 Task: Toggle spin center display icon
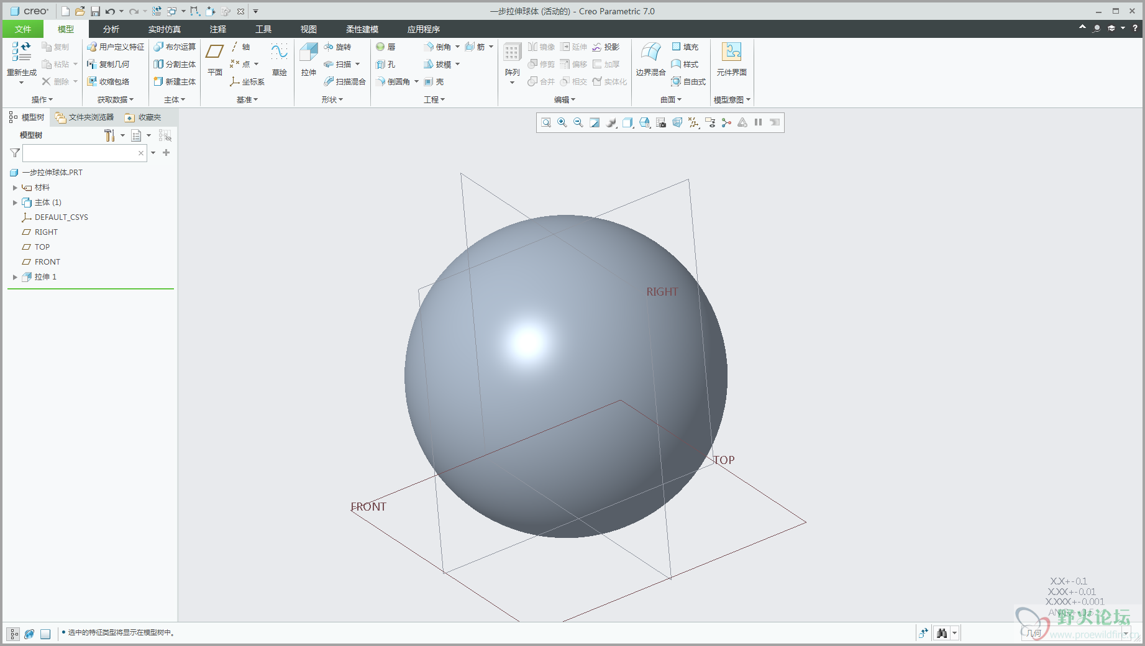(x=726, y=122)
